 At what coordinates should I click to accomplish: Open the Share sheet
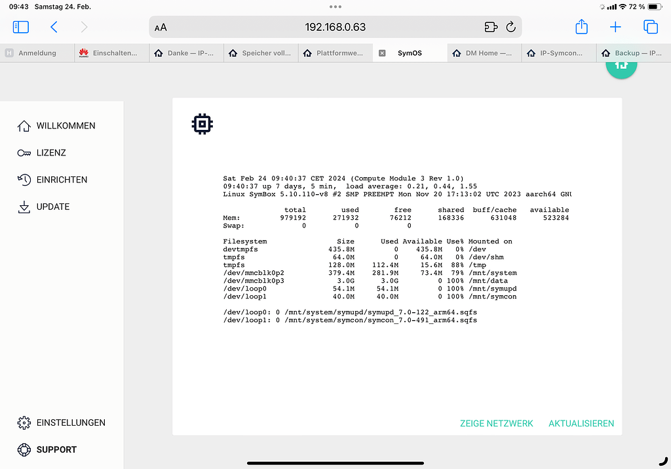[x=581, y=27]
